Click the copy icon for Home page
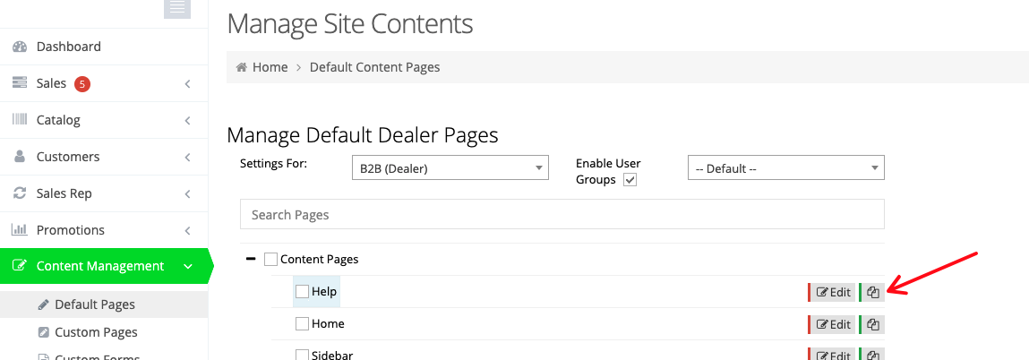1029x360 pixels. [x=872, y=324]
